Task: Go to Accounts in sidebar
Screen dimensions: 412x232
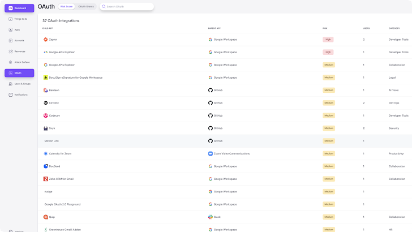Action: coord(19,40)
